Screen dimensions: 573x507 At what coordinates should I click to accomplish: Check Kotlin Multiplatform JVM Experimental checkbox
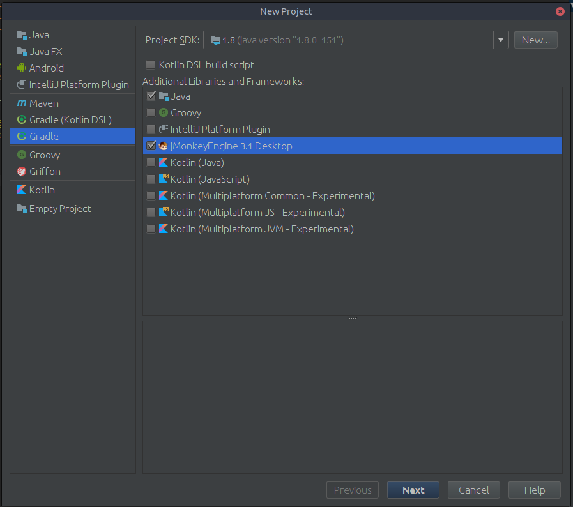coord(151,229)
